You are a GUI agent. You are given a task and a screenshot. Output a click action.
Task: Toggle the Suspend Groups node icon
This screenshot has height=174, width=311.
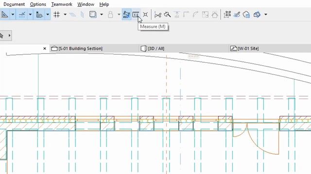[x=126, y=14]
